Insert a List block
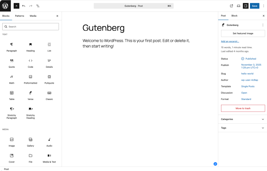The image size is (267, 171). pyautogui.click(x=49, y=47)
